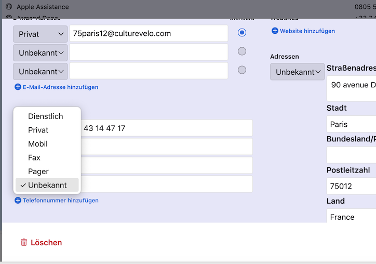376x264 pixels.
Task: Click the contact icon beside Apple Assistance
Action: click(x=9, y=6)
